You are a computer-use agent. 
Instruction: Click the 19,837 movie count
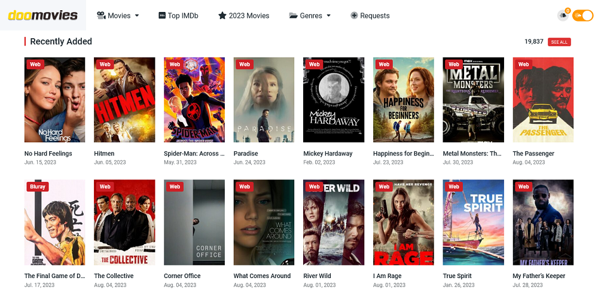(x=533, y=42)
